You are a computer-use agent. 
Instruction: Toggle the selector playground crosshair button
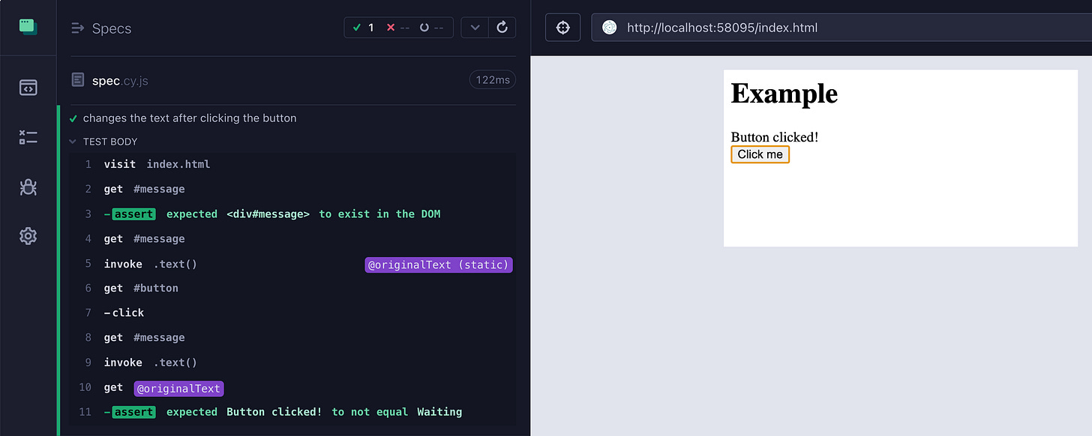(562, 28)
